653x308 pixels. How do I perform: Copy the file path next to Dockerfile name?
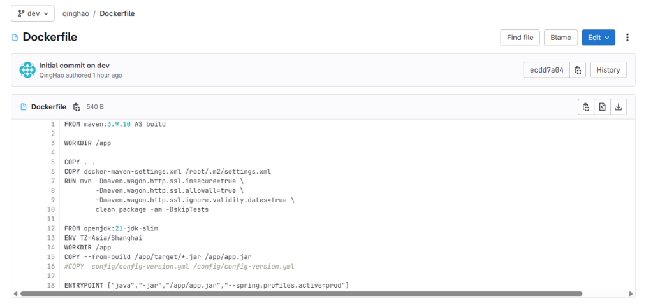[77, 107]
